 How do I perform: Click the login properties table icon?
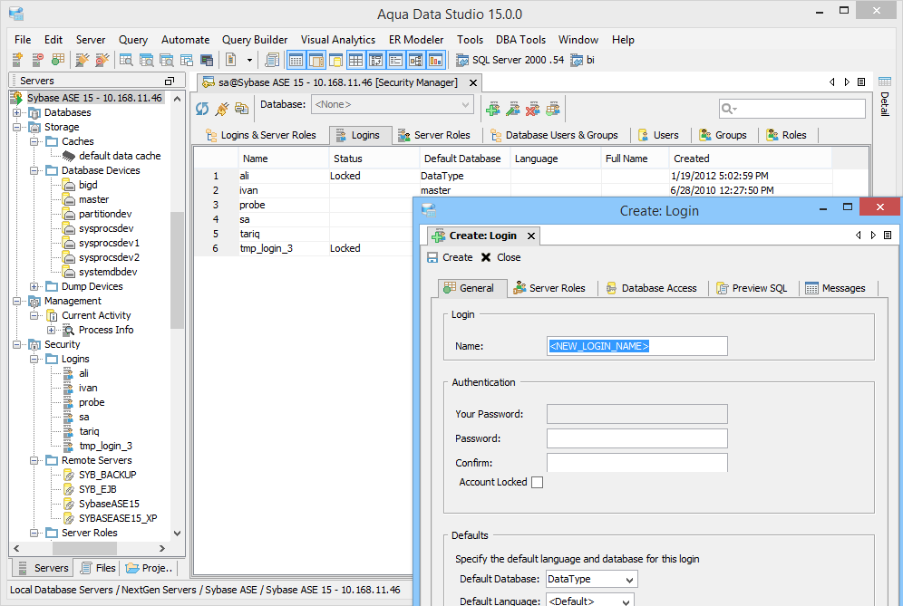point(553,109)
